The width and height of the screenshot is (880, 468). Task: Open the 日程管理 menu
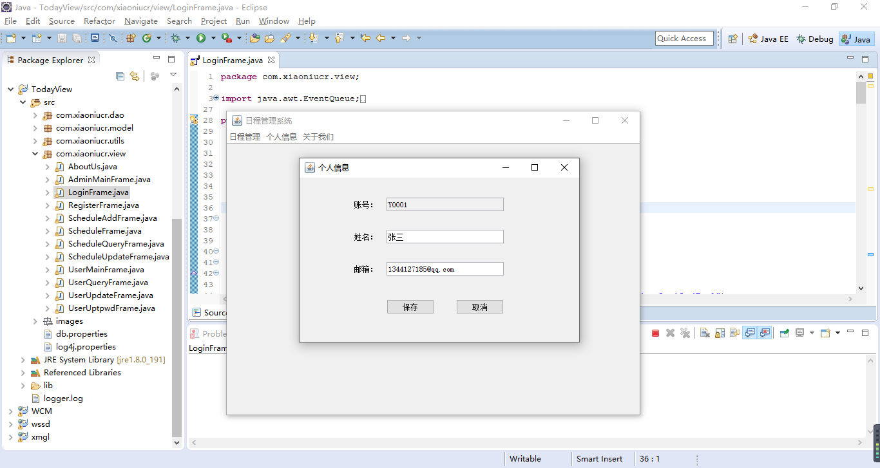(x=245, y=138)
